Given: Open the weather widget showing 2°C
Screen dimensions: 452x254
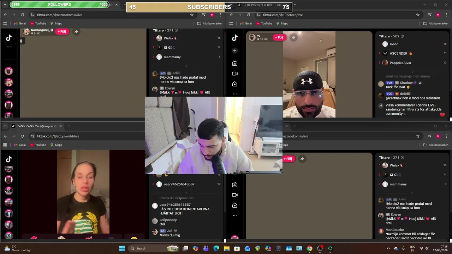Looking at the screenshot, I should [x=17, y=248].
